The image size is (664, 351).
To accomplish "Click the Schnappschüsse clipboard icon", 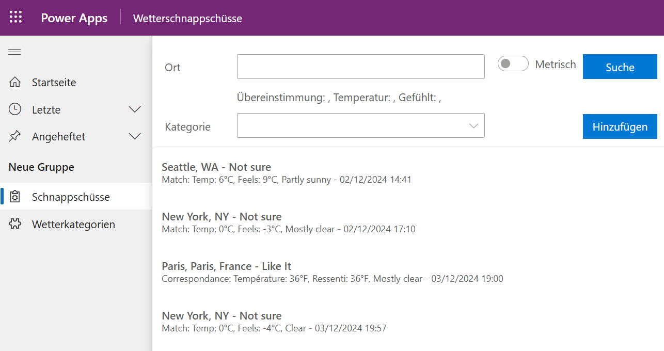I will (x=15, y=197).
